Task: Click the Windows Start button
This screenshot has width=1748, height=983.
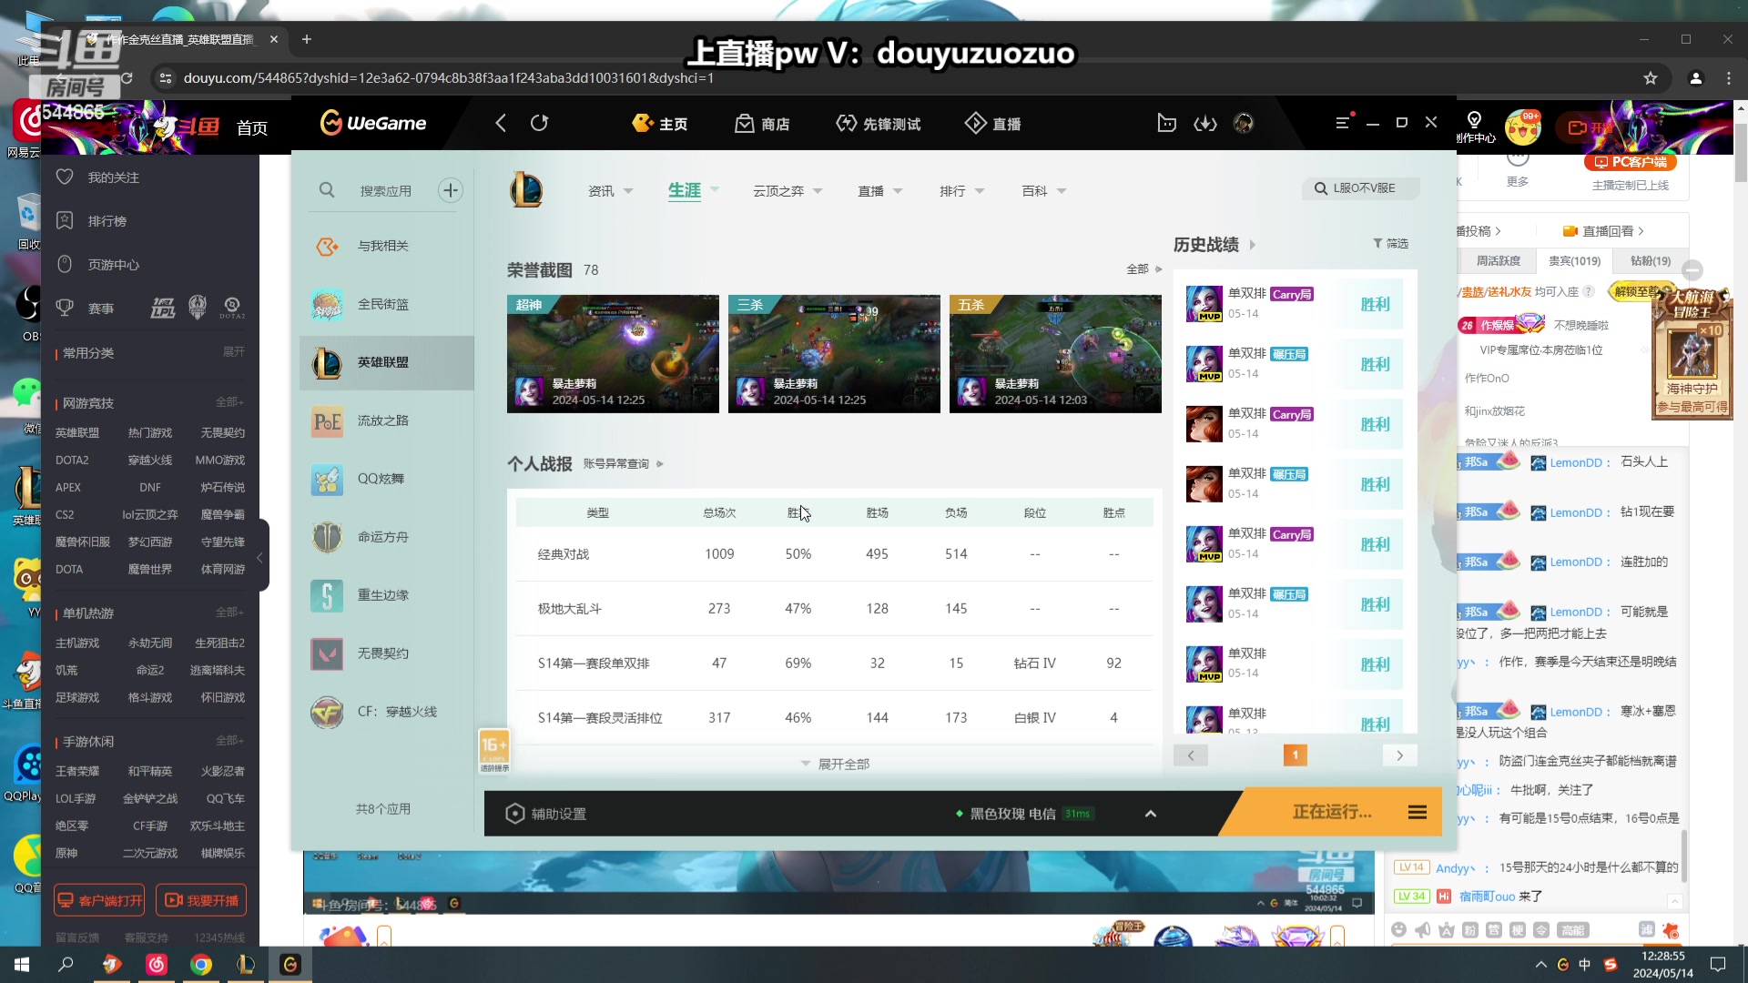Action: tap(22, 965)
